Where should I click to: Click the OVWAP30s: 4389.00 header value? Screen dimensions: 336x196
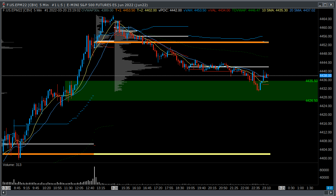98,10
